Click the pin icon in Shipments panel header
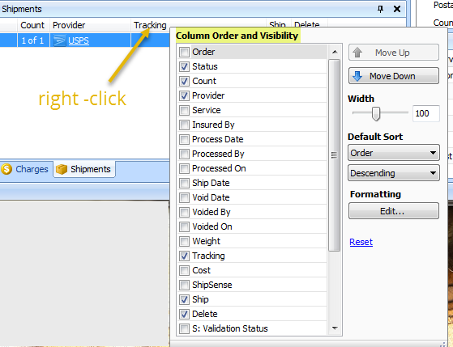Viewport: 453px width, 347px height. click(x=381, y=9)
